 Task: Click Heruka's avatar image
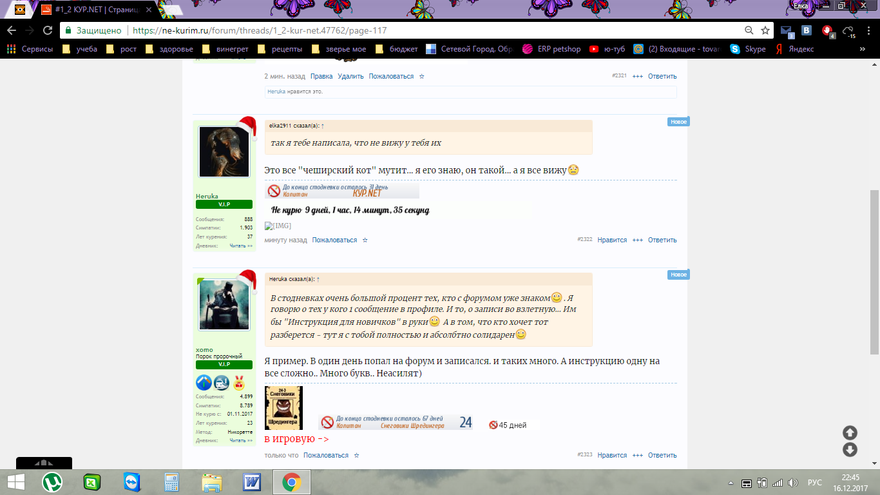tap(224, 152)
